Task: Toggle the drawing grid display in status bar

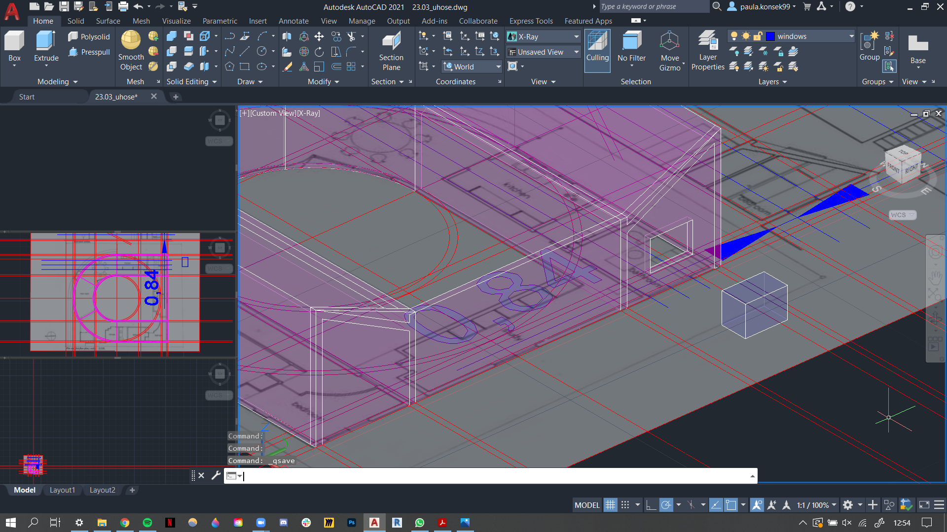Action: coord(610,505)
